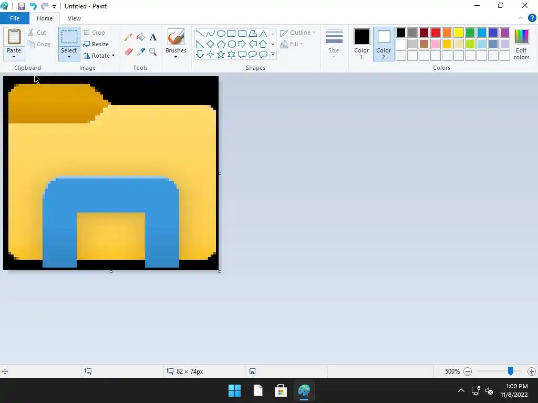Open Customize Quick Access Toolbar dropdown
538x403 pixels.
coord(54,6)
